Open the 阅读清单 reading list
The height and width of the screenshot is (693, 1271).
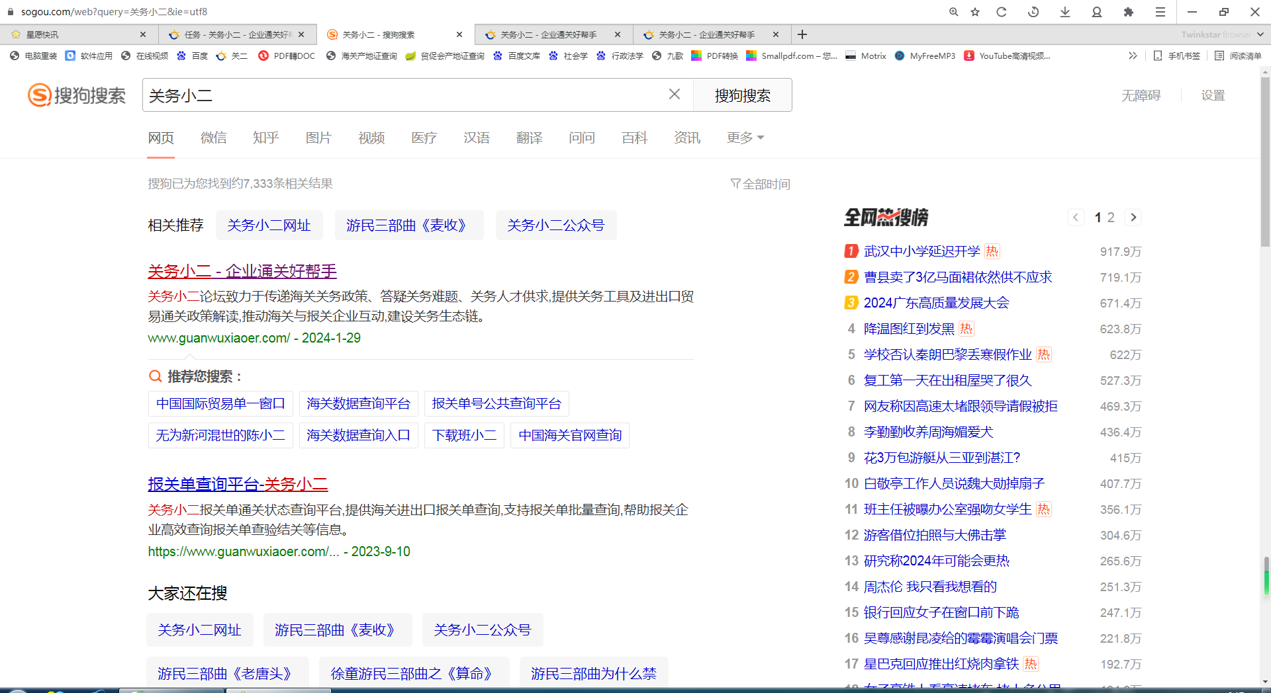(1239, 56)
